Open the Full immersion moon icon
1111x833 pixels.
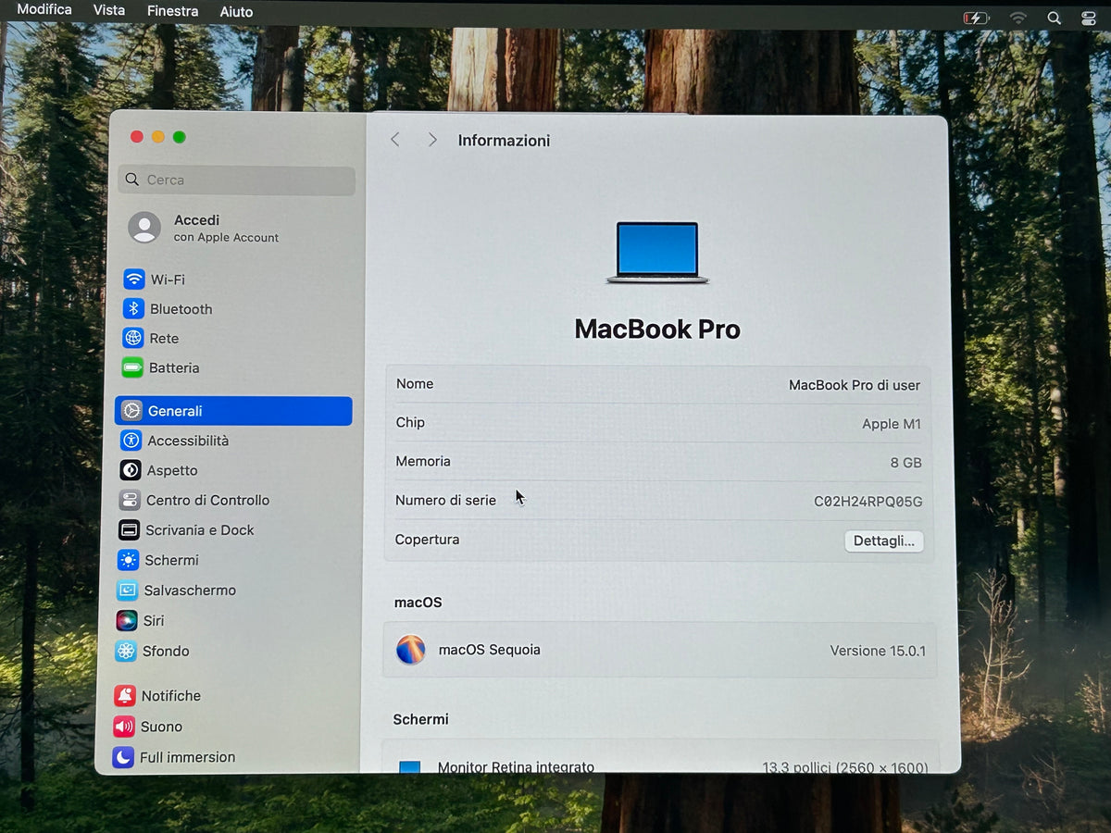pyautogui.click(x=122, y=757)
